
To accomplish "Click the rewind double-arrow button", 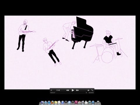I will point(68,90).
